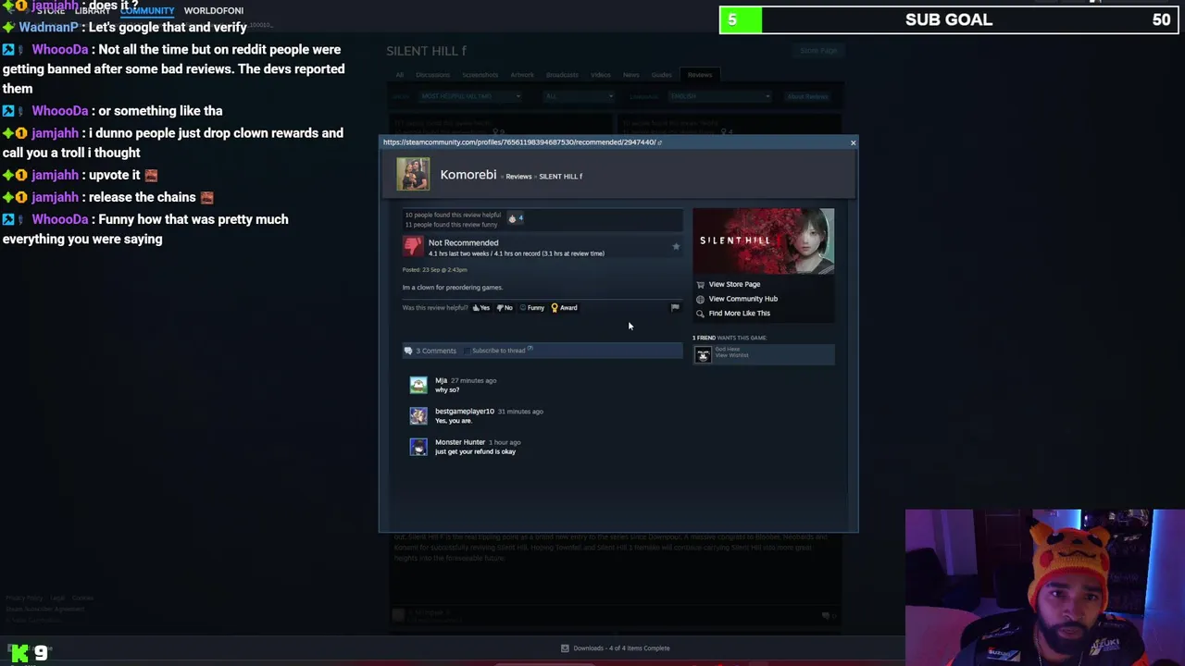Open the LIBRARY menu in Steam's top bar

point(93,10)
